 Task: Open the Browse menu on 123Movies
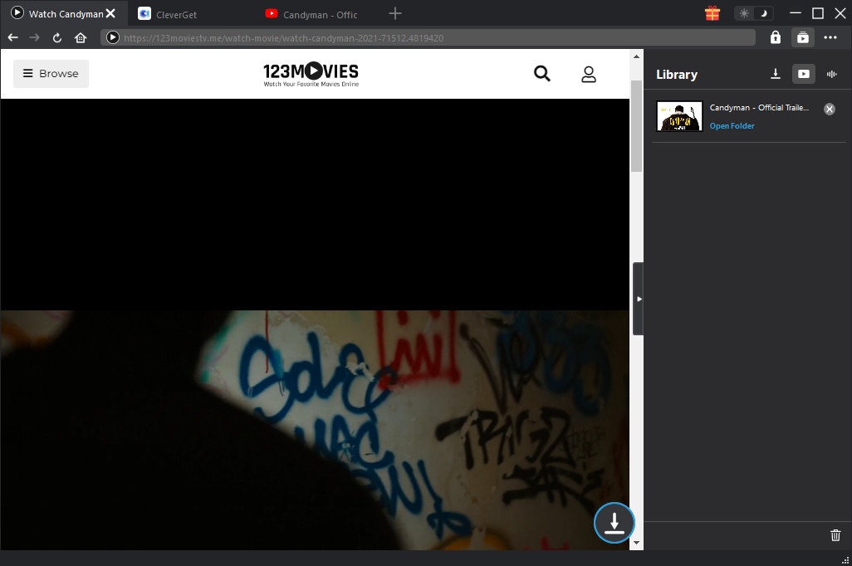(x=51, y=74)
